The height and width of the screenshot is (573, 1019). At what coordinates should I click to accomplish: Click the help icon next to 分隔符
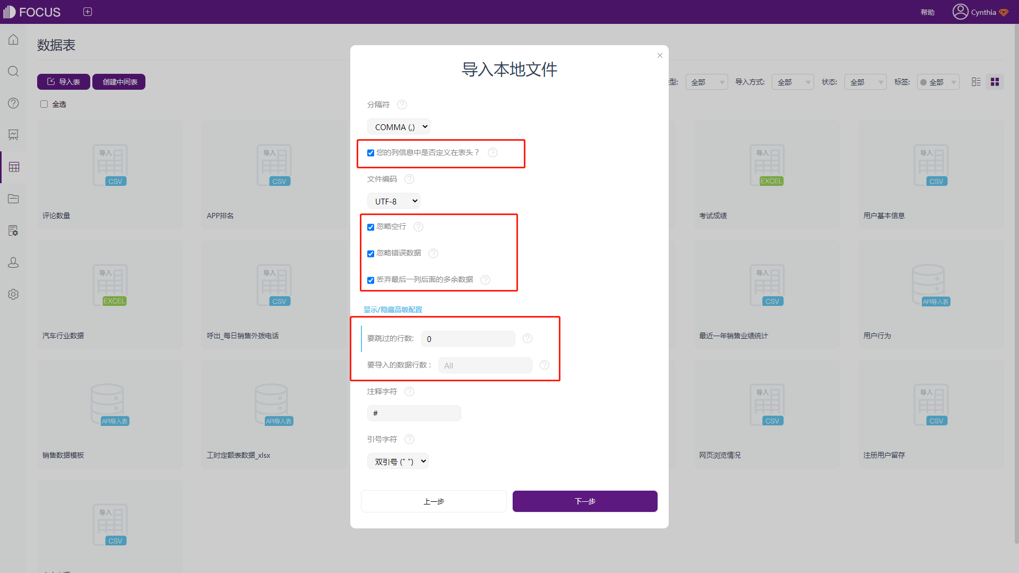[402, 105]
